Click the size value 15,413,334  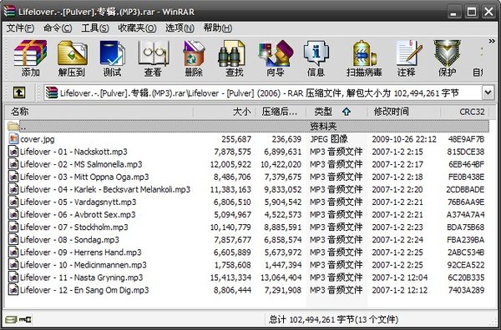click(230, 277)
